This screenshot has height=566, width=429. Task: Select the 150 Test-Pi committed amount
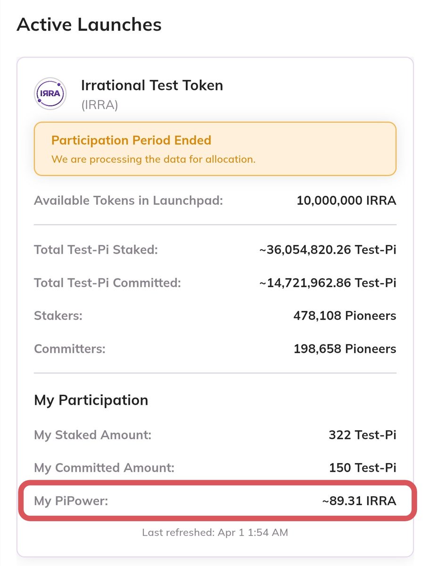pyautogui.click(x=363, y=468)
